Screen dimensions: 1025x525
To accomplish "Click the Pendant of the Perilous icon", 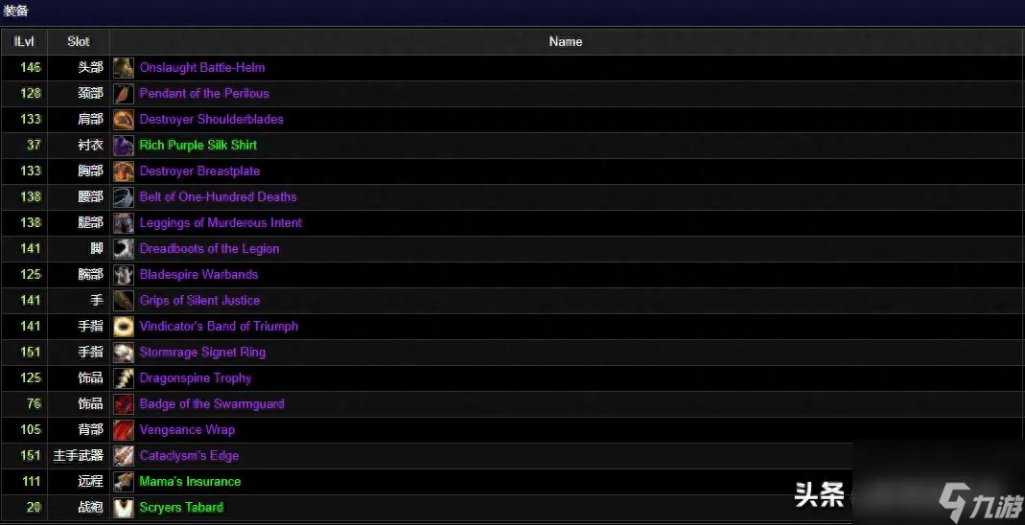I will point(123,94).
